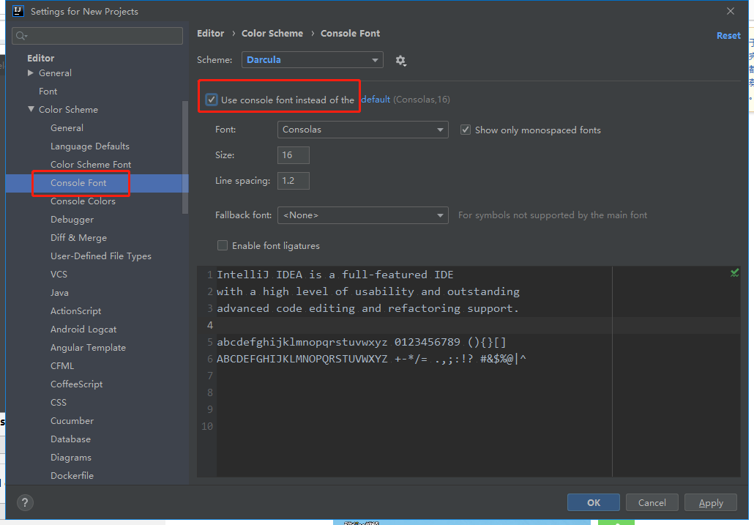This screenshot has height=525, width=754.
Task: Collapse the Color Scheme tree node
Action: pyautogui.click(x=31, y=110)
